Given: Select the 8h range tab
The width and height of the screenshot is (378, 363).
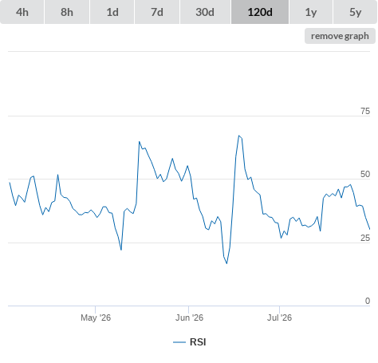Looking at the screenshot, I should click(67, 12).
